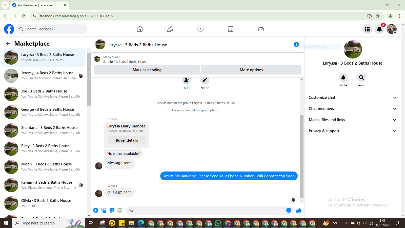The width and height of the screenshot is (405, 228).
Task: View site information icon in address bar
Action: click(35, 16)
